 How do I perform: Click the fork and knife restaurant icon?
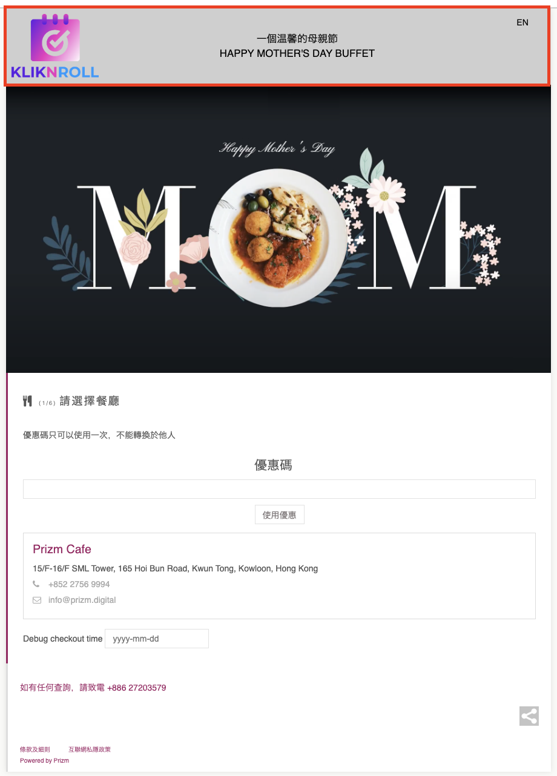click(27, 401)
